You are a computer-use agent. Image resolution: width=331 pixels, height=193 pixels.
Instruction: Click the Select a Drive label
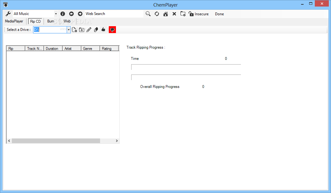pyautogui.click(x=19, y=30)
